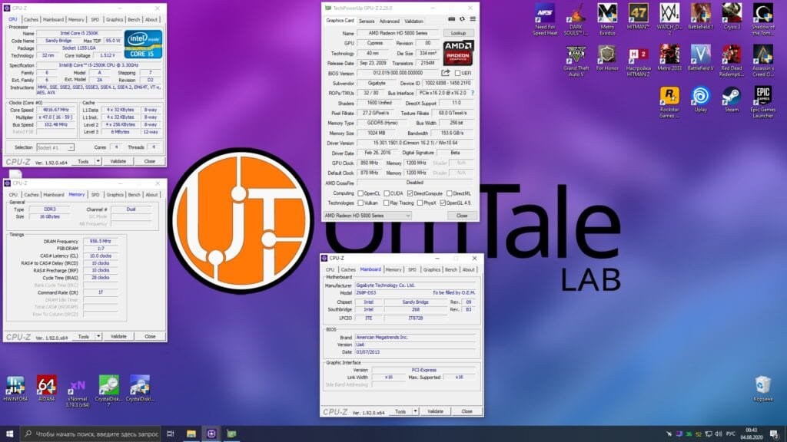Click Close button in GPU-Z window

pyautogui.click(x=462, y=216)
